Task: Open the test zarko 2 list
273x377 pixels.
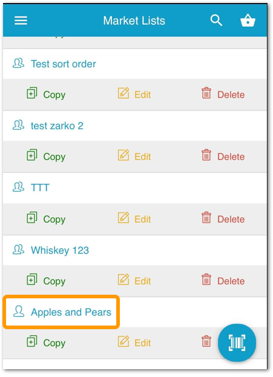Action: pyautogui.click(x=57, y=126)
